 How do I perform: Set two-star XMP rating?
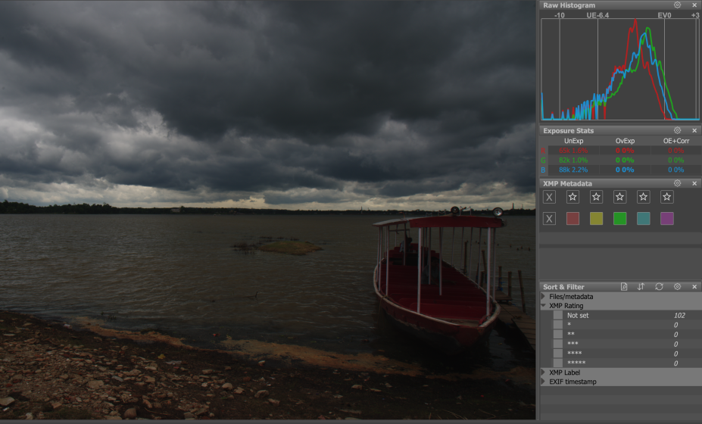coord(596,197)
